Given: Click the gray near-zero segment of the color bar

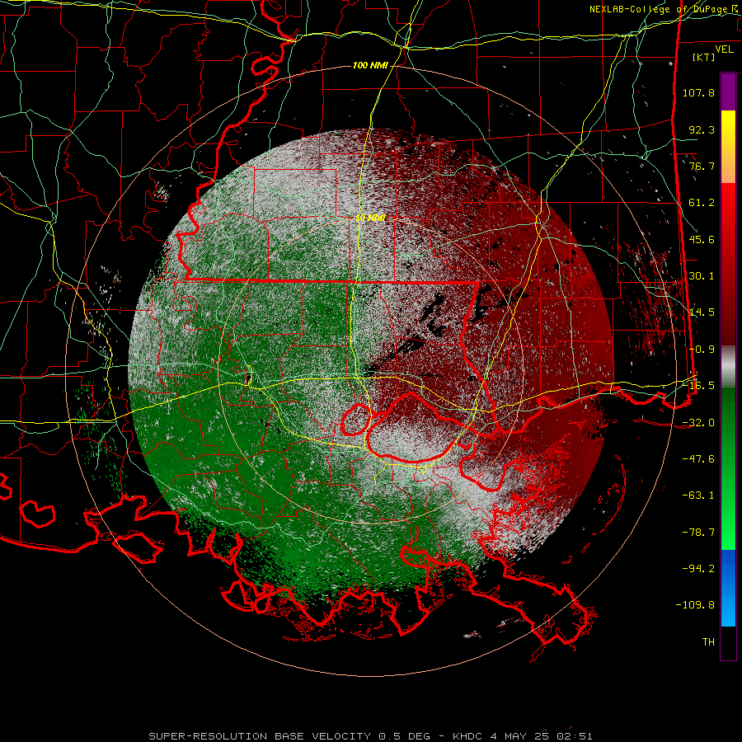Looking at the screenshot, I should (728, 367).
